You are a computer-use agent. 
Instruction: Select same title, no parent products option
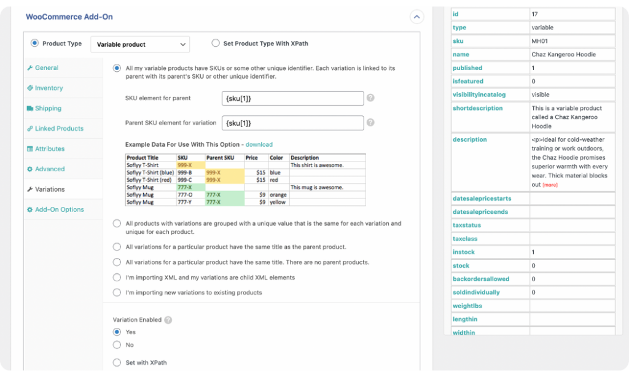click(117, 262)
